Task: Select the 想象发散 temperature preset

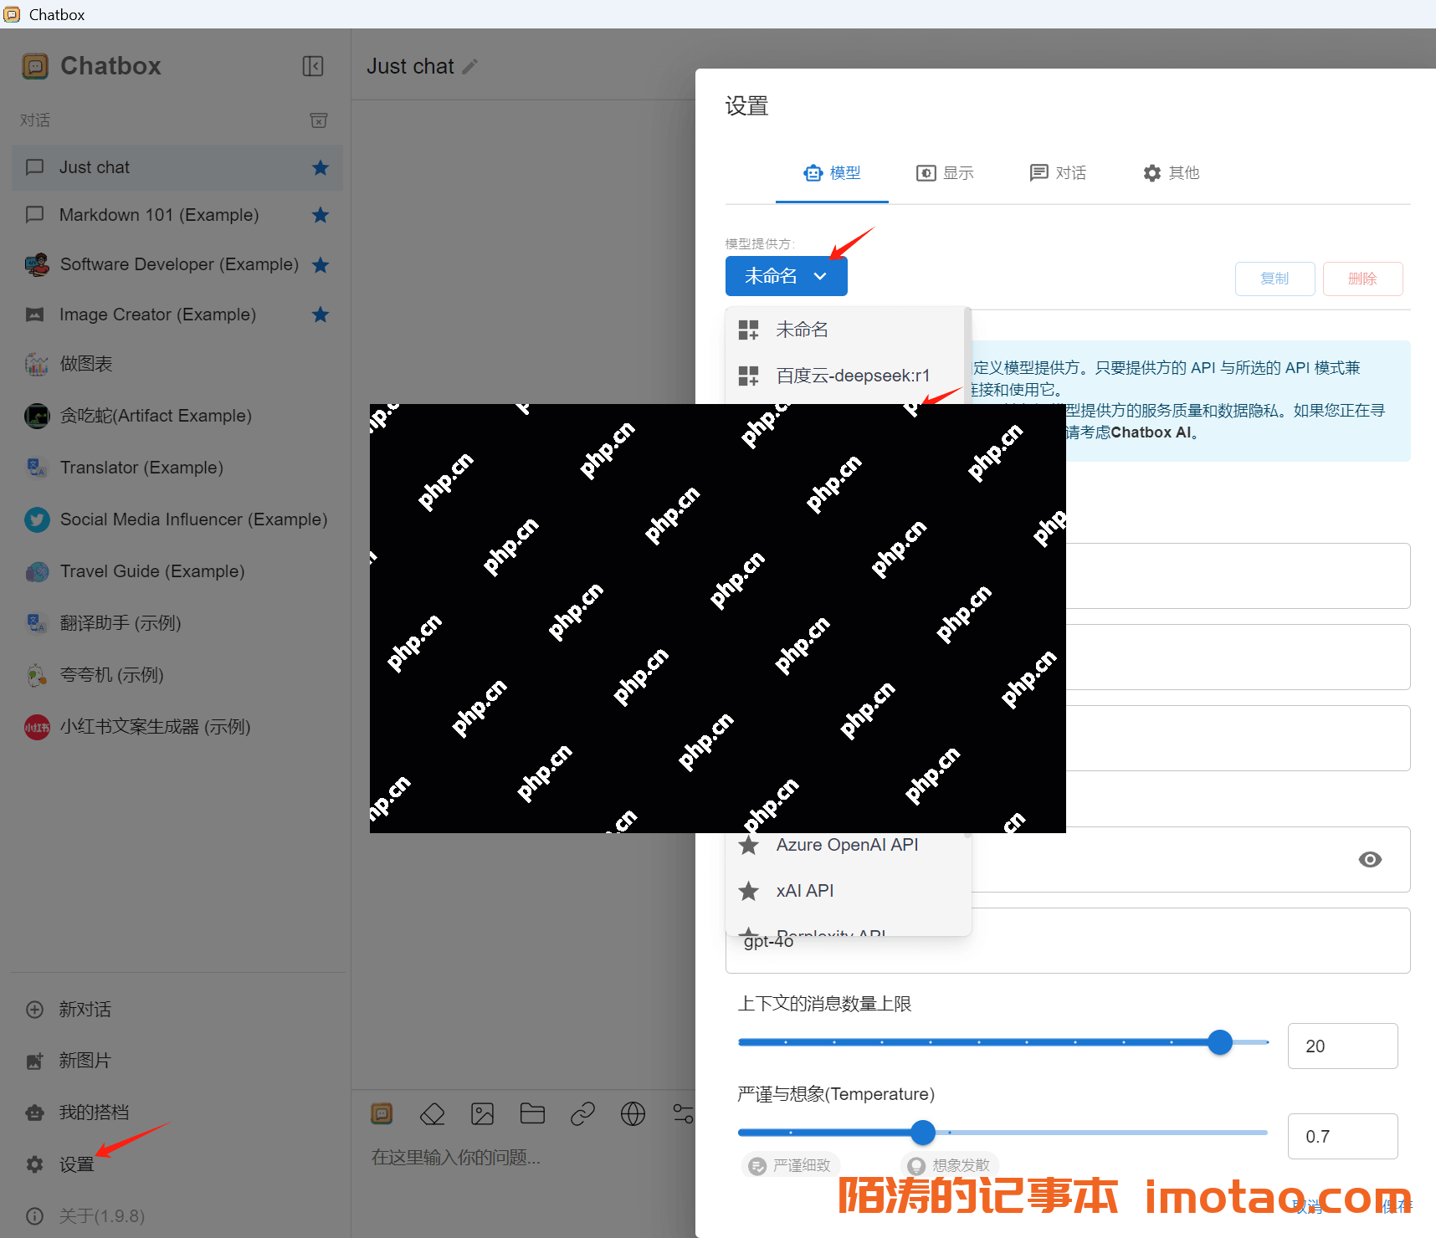Action: click(950, 1165)
